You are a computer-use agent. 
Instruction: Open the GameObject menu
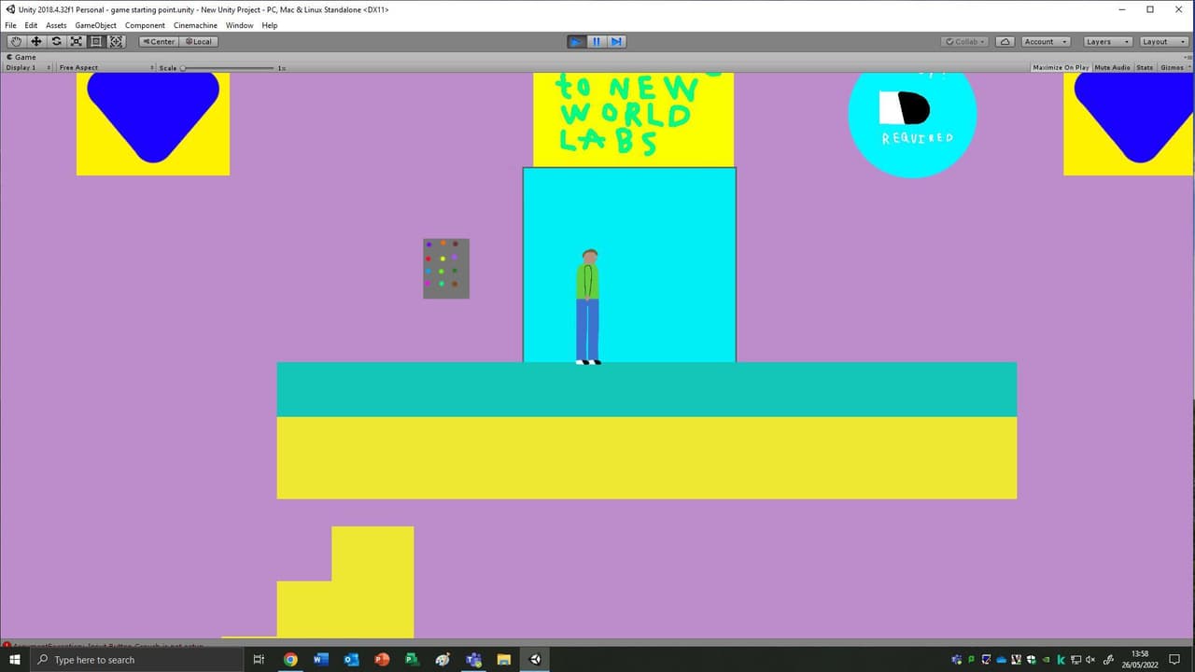tap(96, 25)
